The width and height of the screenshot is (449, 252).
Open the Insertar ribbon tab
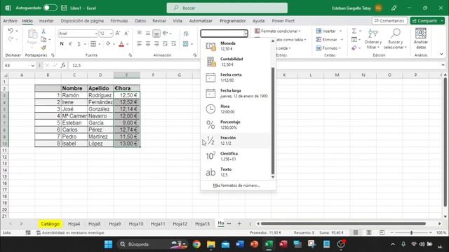tap(46, 21)
